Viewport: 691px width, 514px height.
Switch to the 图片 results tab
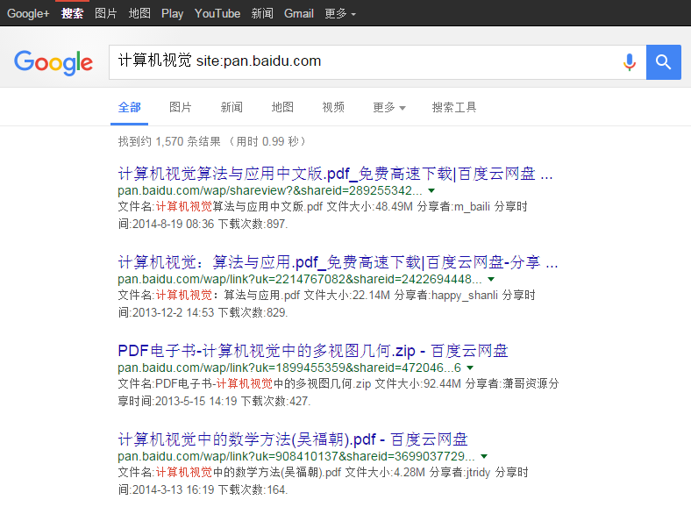(181, 107)
